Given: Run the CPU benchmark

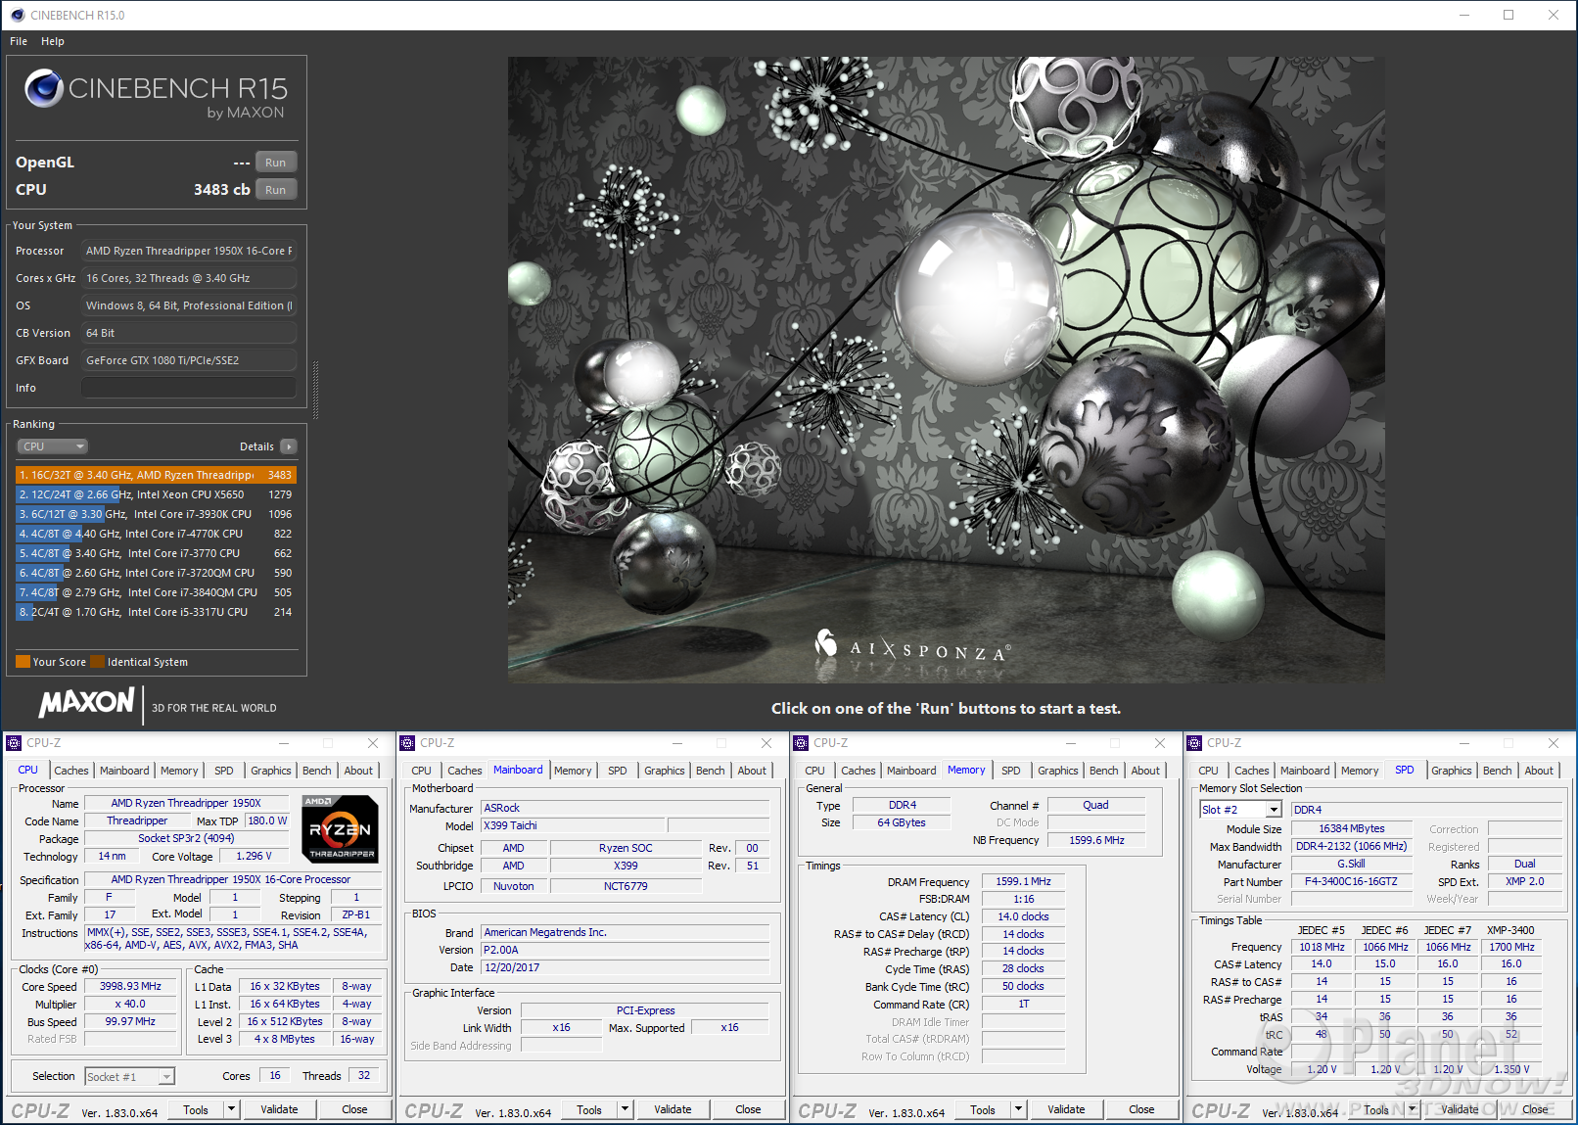Looking at the screenshot, I should (276, 190).
